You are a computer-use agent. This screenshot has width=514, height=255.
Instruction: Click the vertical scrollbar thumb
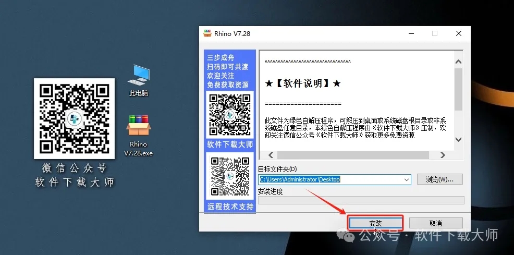pyautogui.click(x=458, y=89)
